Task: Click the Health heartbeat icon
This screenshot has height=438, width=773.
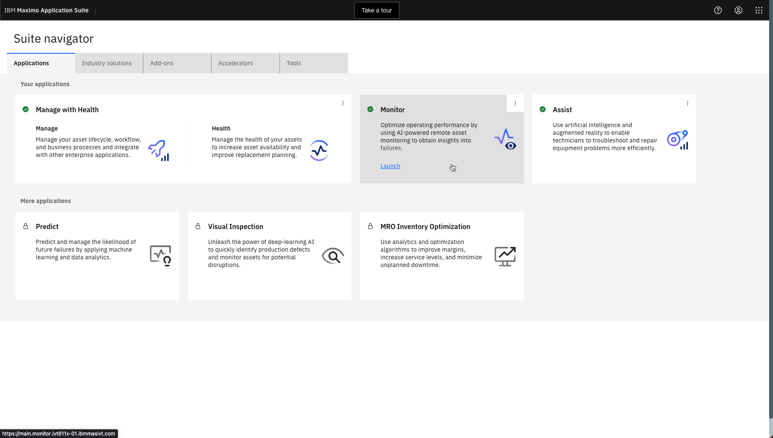Action: click(319, 151)
